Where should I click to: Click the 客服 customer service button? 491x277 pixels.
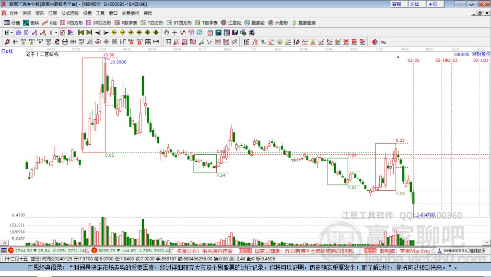pos(399,4)
